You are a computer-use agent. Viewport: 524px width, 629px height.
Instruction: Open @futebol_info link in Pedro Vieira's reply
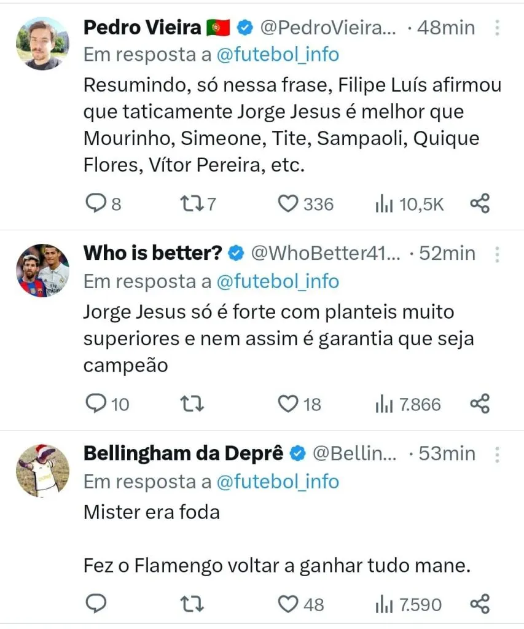pos(278,55)
